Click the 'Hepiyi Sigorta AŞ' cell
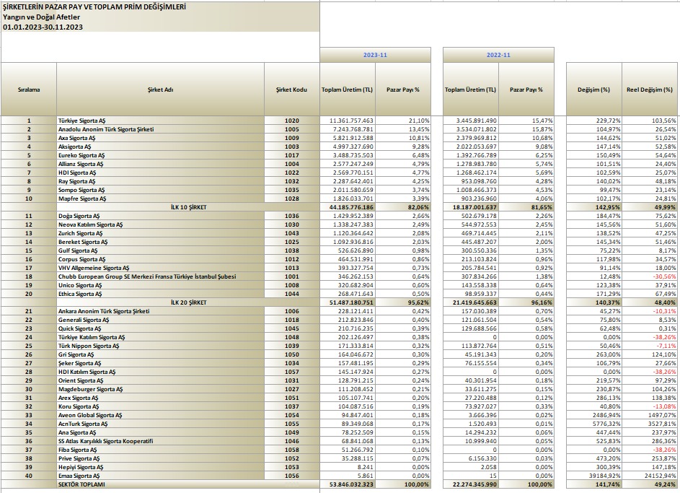Viewport: 680px width, 493px height. [x=161, y=468]
